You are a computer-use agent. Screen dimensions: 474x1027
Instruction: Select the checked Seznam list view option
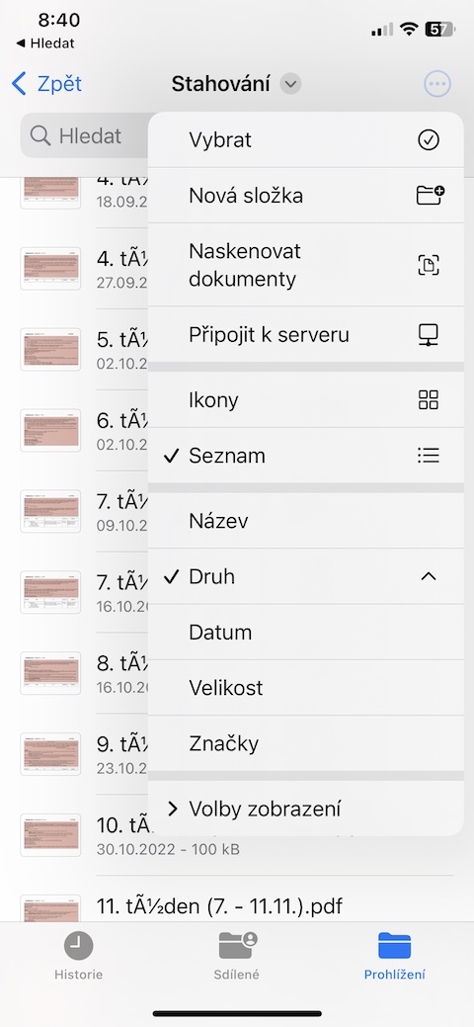click(306, 456)
